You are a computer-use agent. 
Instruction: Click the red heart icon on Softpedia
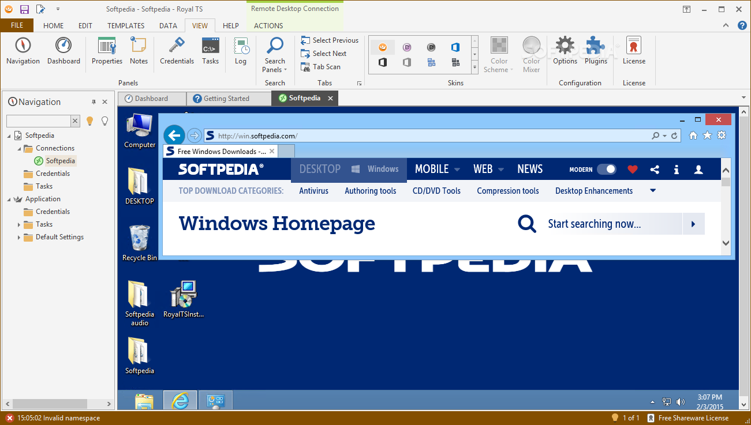(x=633, y=170)
